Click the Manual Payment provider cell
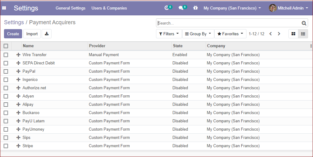 [x=104, y=55]
